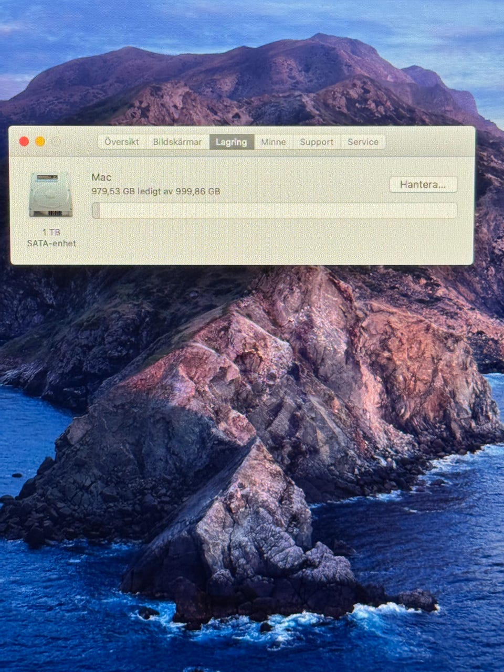504x672 pixels.
Task: Select the Mac hard drive icon
Action: click(50, 195)
